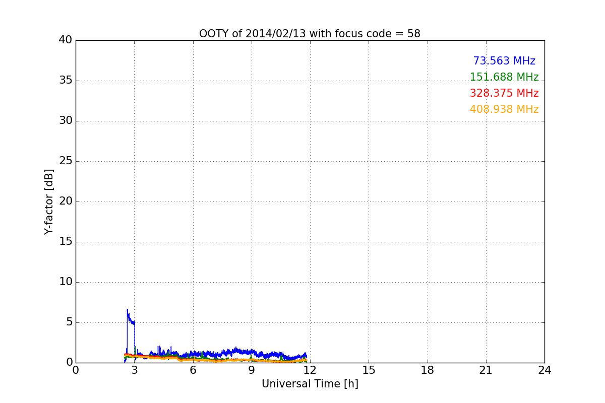Click the 'Universal Time [h]' axis label
Screen dimensions: 605x403
[310, 384]
